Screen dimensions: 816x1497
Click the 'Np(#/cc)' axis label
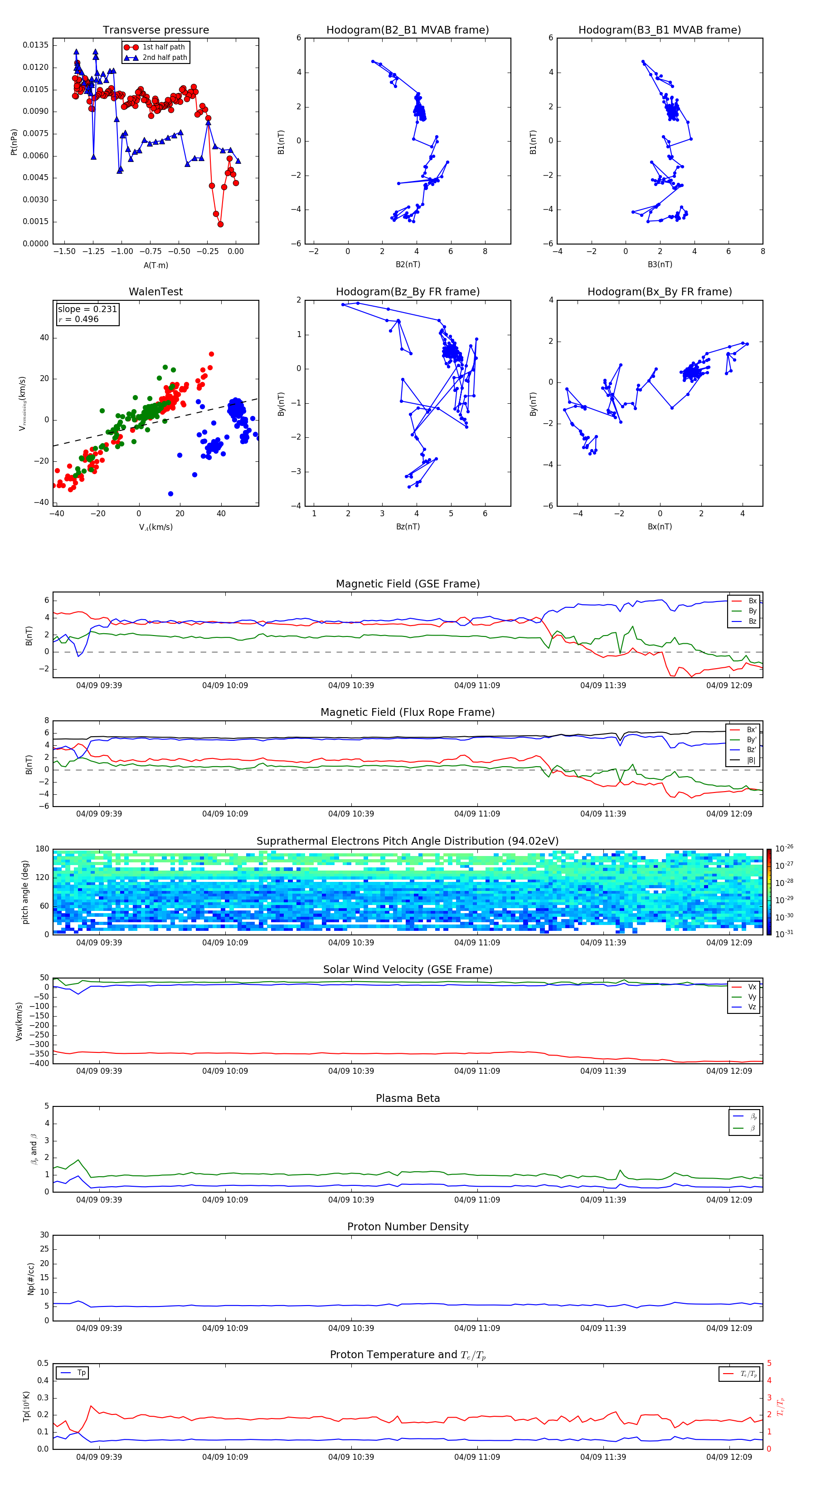(31, 1278)
